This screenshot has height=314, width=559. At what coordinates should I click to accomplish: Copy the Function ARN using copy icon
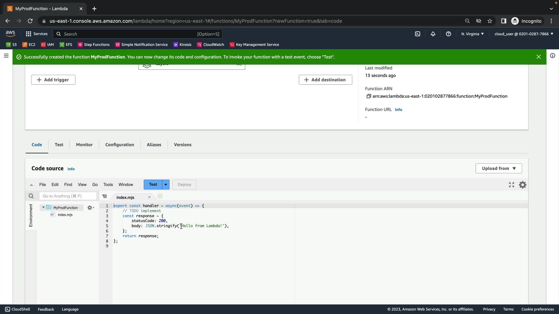[x=368, y=96]
